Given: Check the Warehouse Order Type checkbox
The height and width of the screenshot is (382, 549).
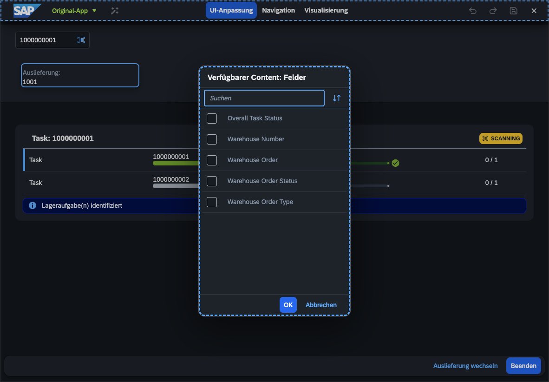Looking at the screenshot, I should pyautogui.click(x=212, y=202).
